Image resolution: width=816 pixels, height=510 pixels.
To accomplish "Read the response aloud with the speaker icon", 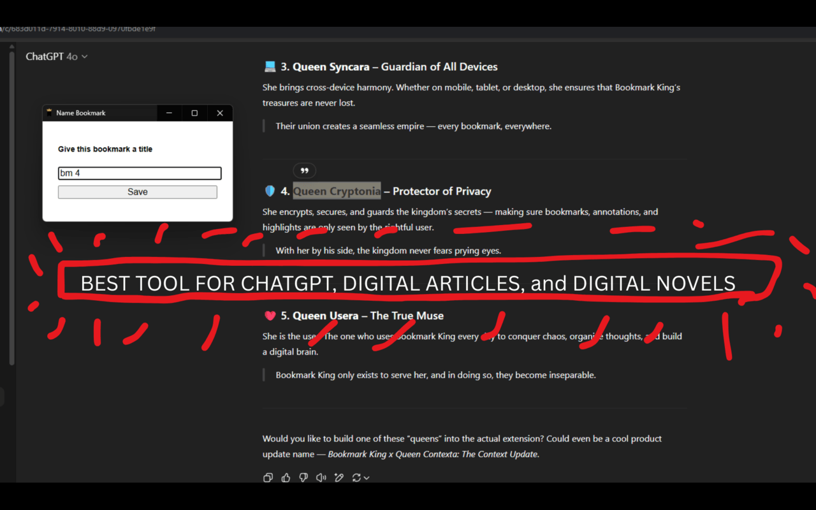I will [321, 477].
